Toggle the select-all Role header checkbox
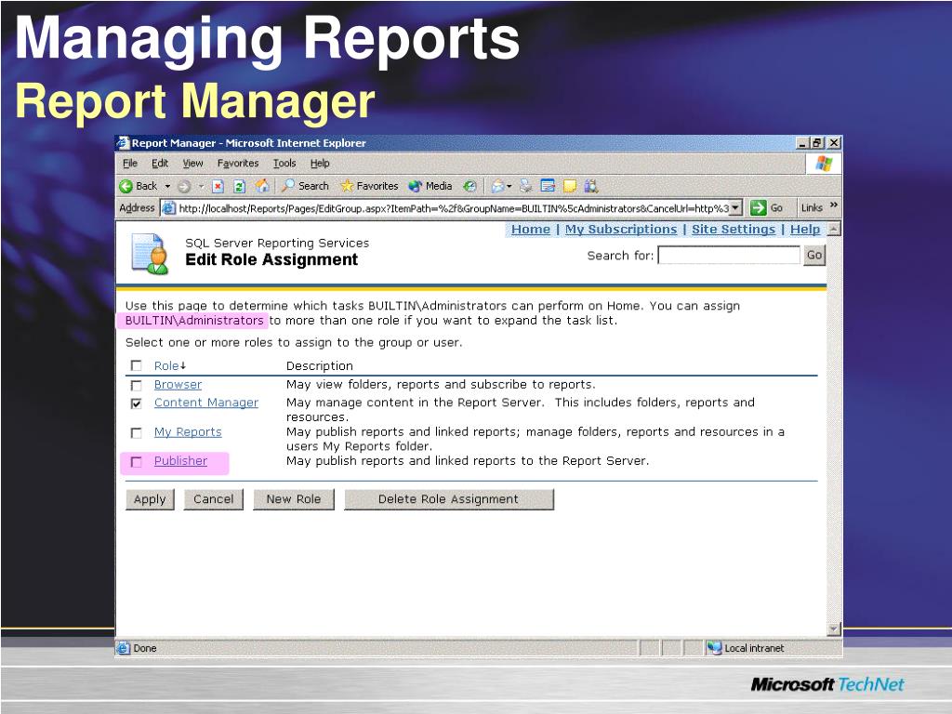Image resolution: width=952 pixels, height=714 pixels. tap(137, 365)
